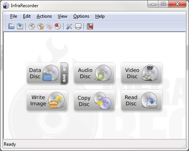Click the Open project folder toolbar icon
This screenshot has height=151, width=189.
click(11, 26)
